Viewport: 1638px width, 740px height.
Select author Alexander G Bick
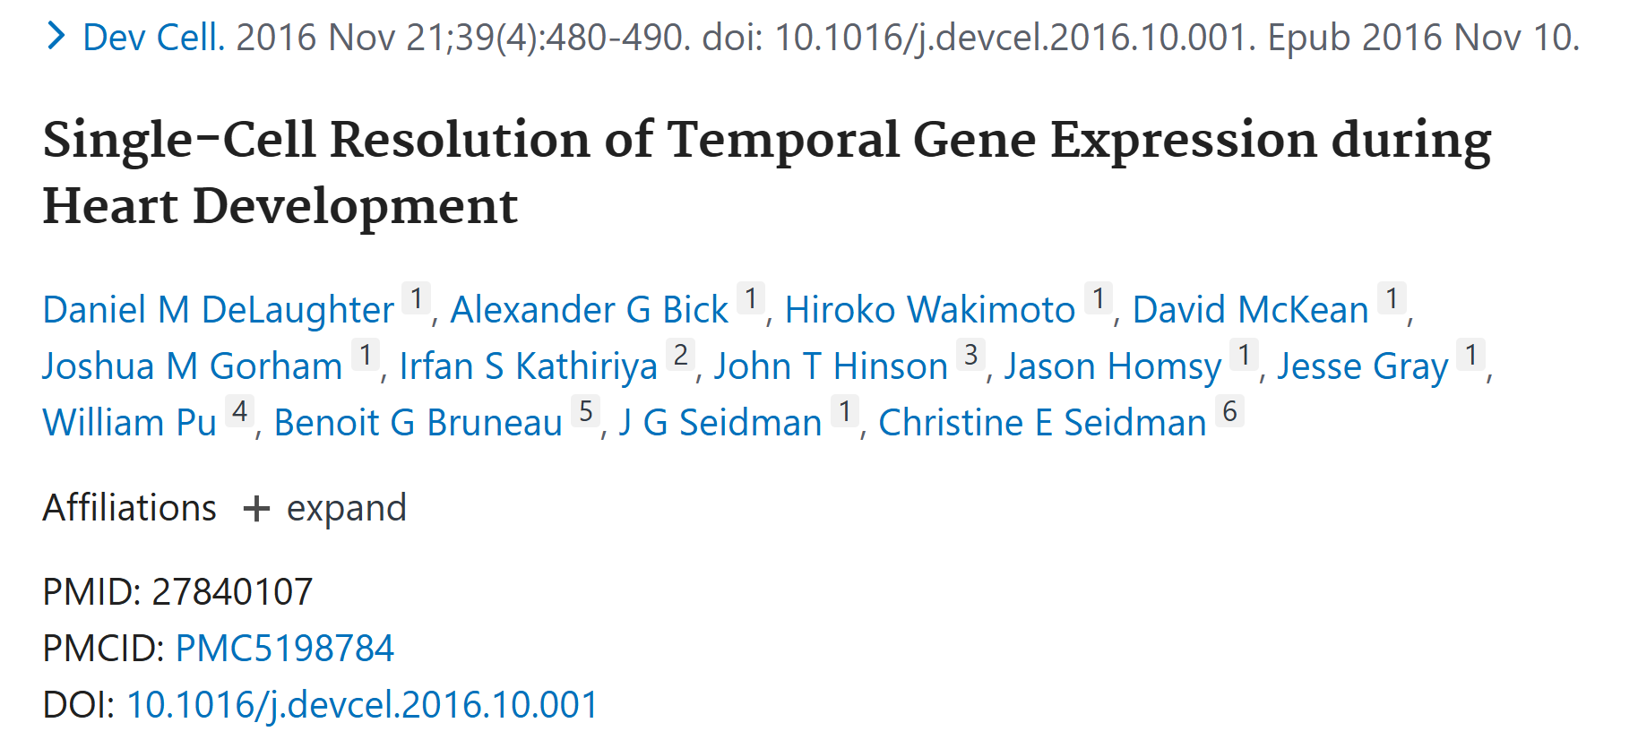pos(589,310)
